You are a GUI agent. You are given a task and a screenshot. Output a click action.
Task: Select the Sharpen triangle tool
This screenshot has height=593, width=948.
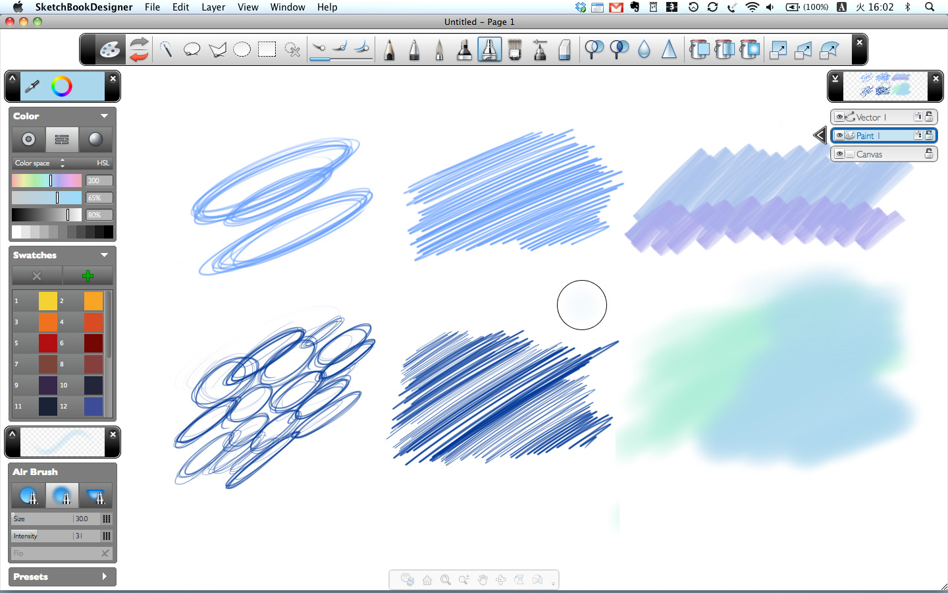[x=669, y=50]
